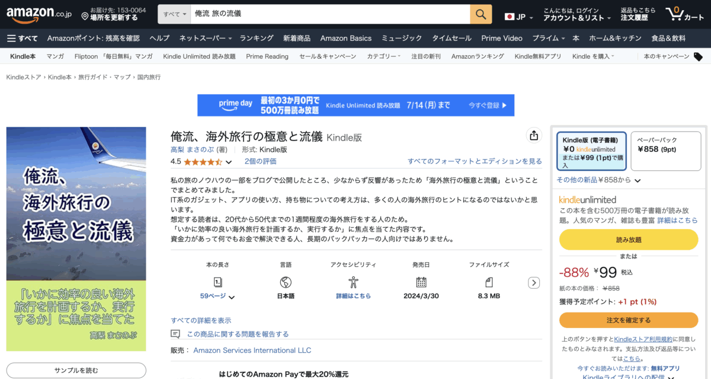Image resolution: width=711 pixels, height=379 pixels.
Task: Open Kindle Unlimited 読み放題 nav item
Action: point(199,57)
